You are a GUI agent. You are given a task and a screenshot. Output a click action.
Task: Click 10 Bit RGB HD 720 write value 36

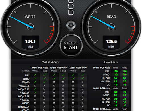coord(116,99)
